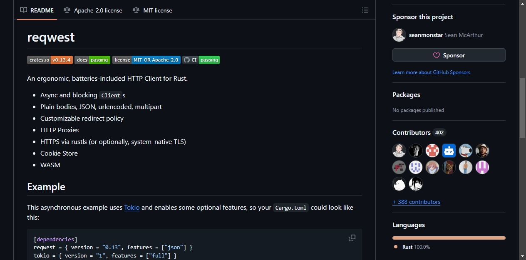
Task: Open the orange cat contributor avatar
Action: (x=449, y=167)
